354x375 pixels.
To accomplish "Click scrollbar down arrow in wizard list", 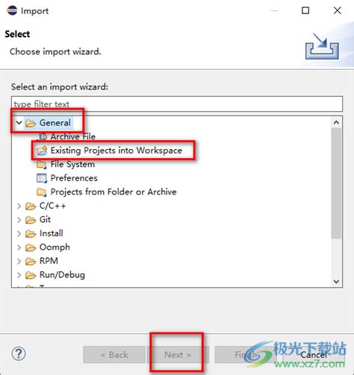I will coord(336,282).
